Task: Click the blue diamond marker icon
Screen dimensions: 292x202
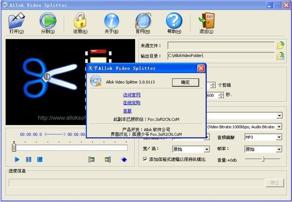Action: 124,159
